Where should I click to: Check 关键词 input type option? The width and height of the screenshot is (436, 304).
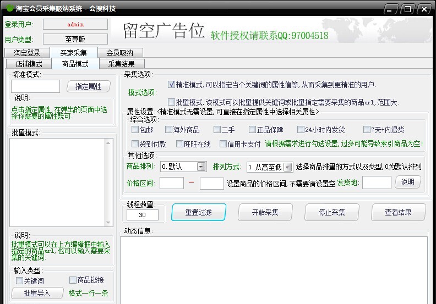coord(19,281)
